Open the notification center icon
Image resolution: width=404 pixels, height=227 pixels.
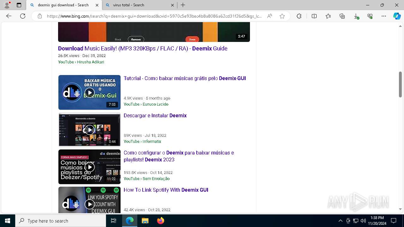pyautogui.click(x=394, y=221)
